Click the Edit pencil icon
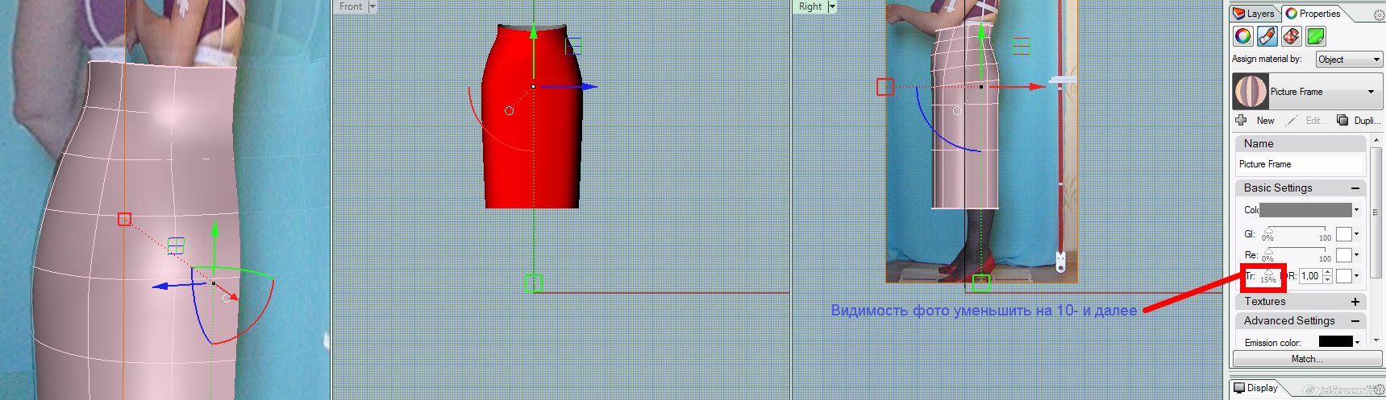Screen dimensions: 1386x400 pyautogui.click(x=1292, y=121)
